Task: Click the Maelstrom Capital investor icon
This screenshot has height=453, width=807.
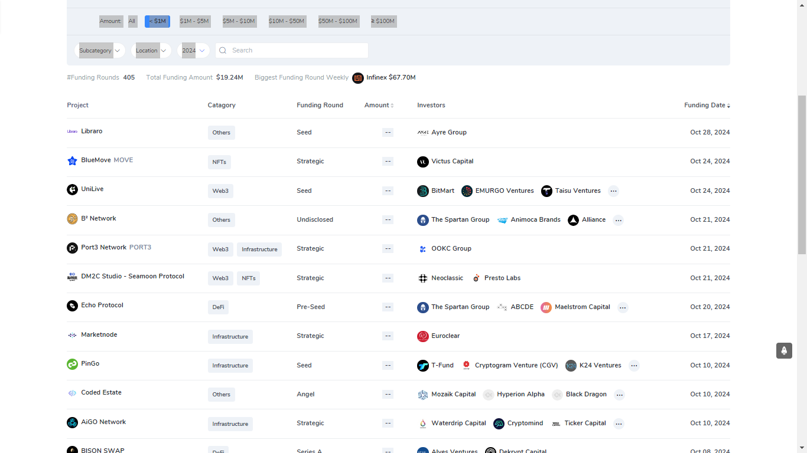Action: coord(546,307)
